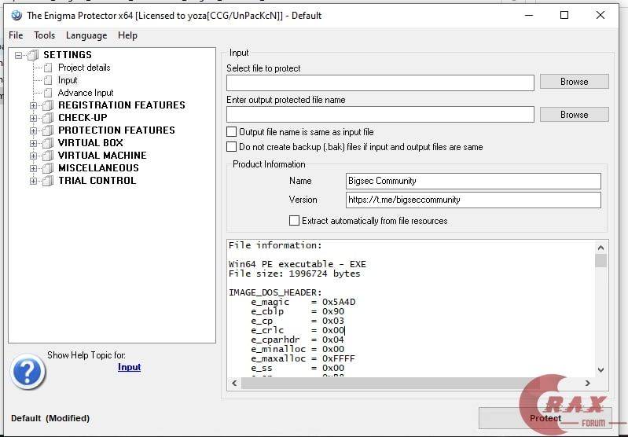Click the TRIAL CONTROL folder icon
The height and width of the screenshot is (437, 628).
point(48,181)
